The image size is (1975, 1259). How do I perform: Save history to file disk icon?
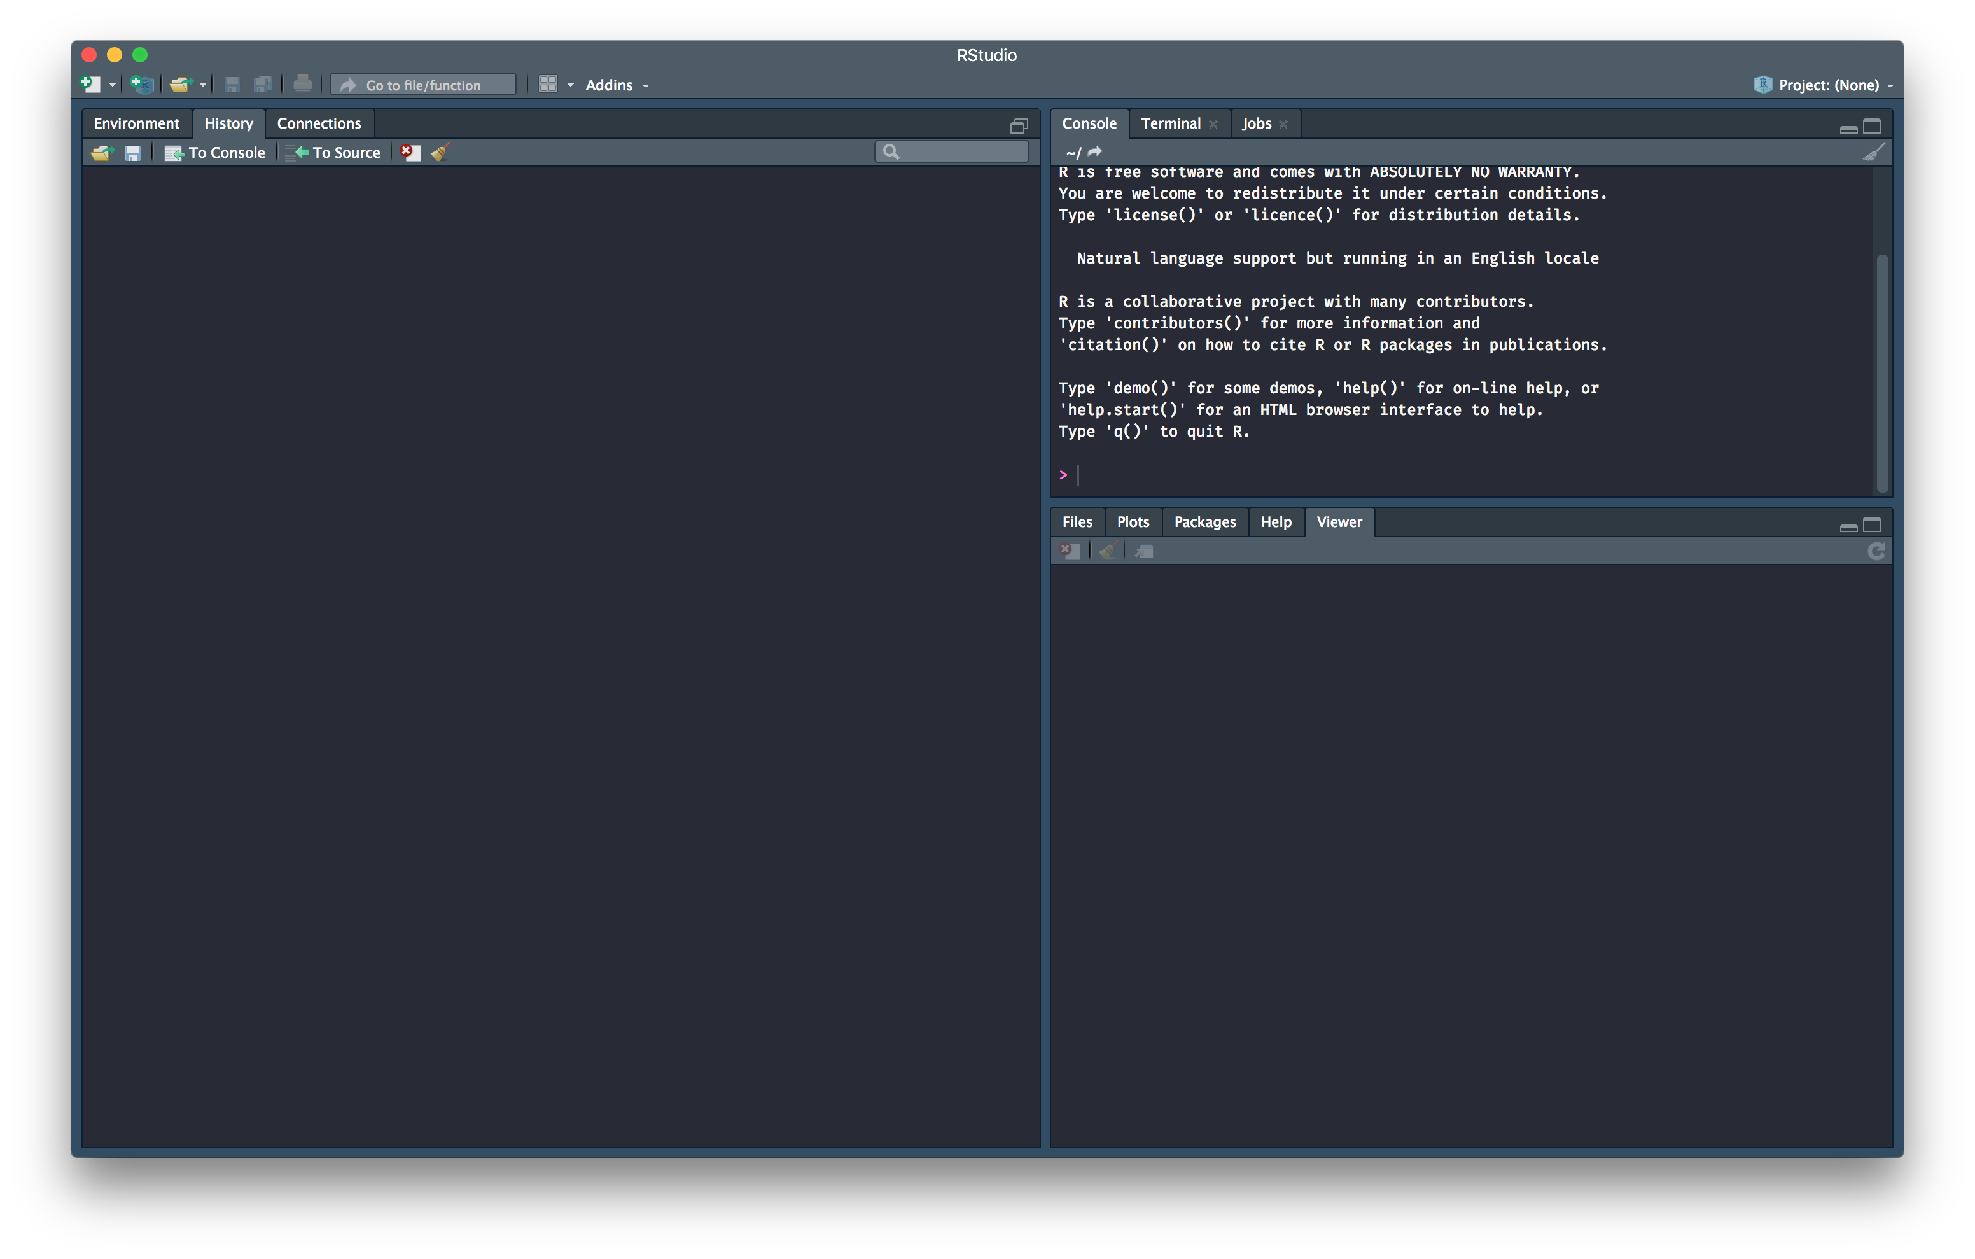click(x=133, y=153)
